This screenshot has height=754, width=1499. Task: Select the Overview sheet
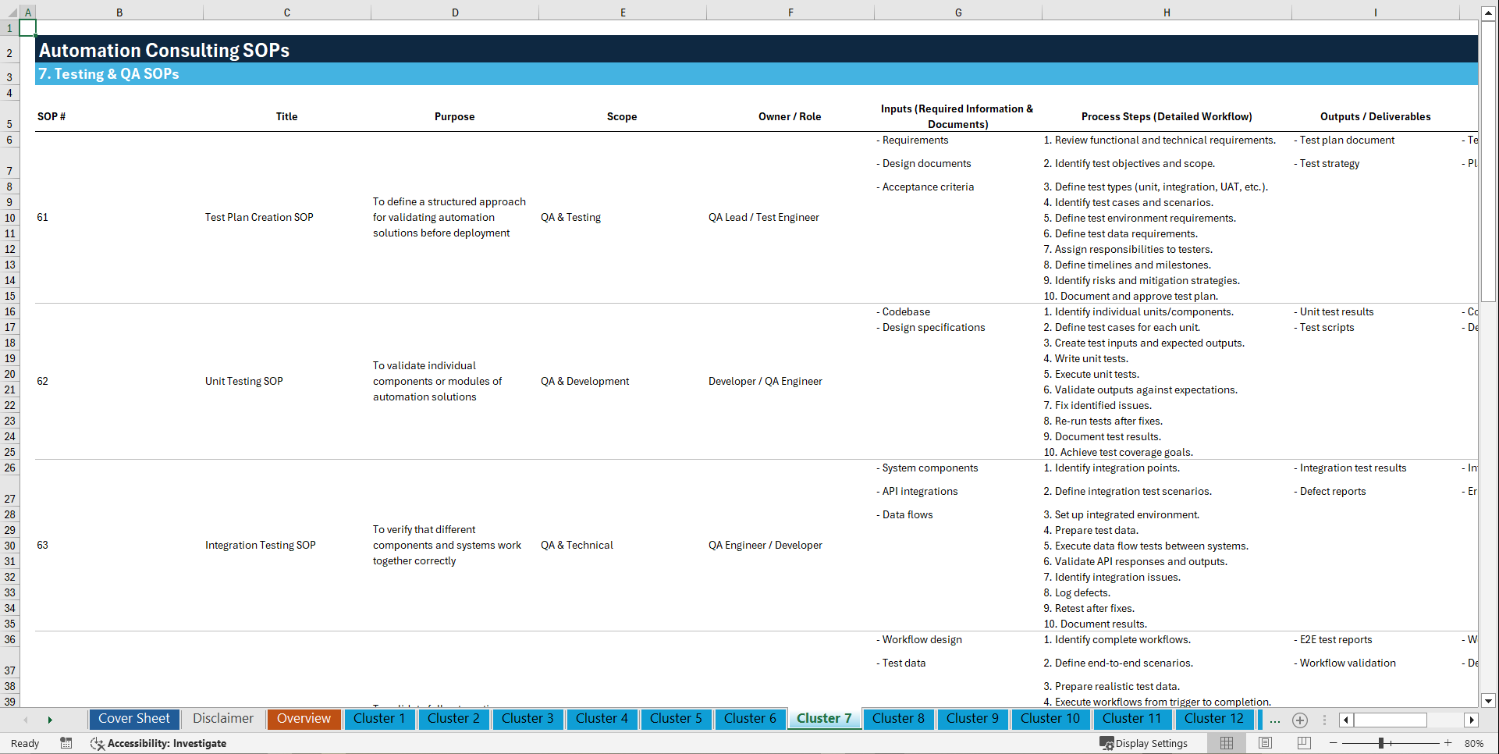pos(304,719)
